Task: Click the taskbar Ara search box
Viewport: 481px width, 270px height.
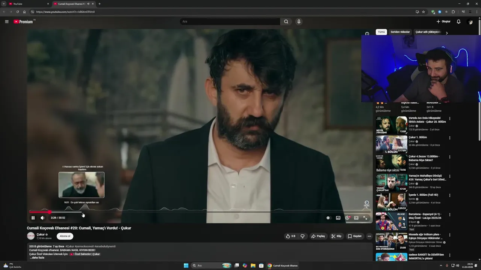Action: (x=212, y=265)
